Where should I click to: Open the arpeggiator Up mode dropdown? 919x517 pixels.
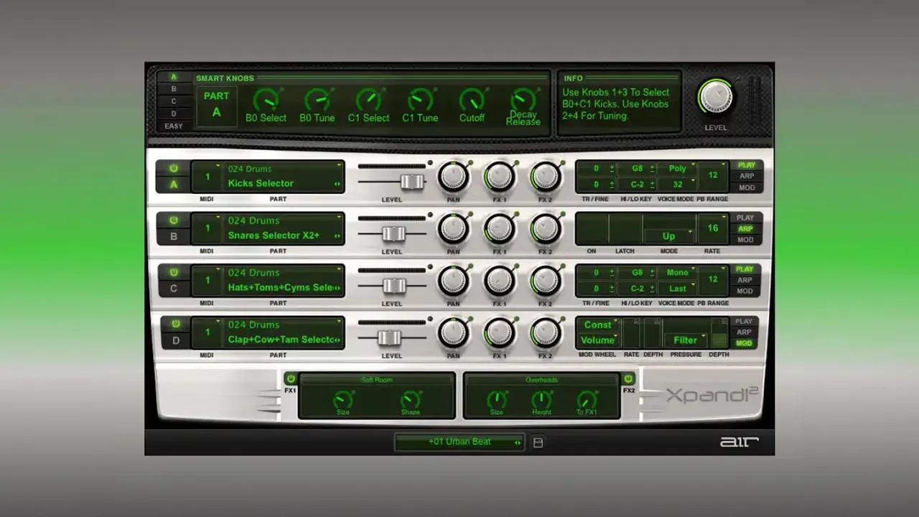[669, 236]
